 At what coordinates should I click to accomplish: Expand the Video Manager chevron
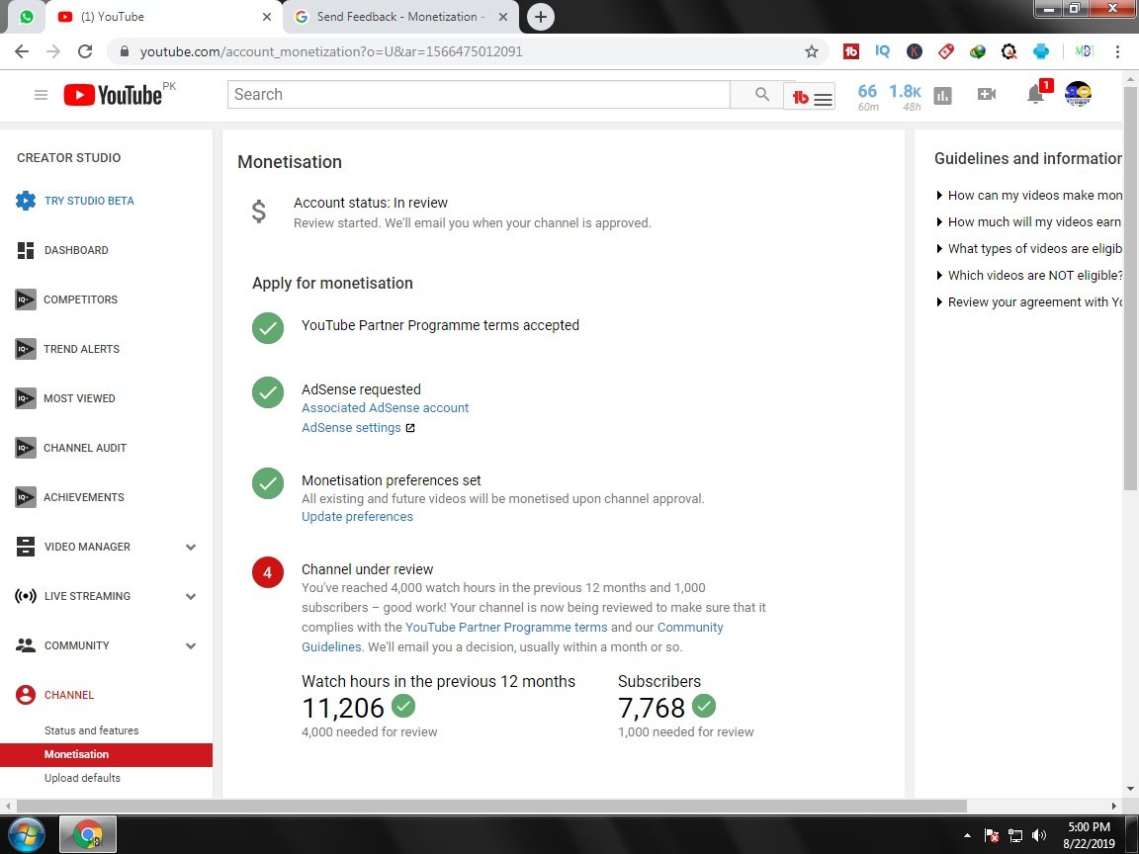[190, 547]
